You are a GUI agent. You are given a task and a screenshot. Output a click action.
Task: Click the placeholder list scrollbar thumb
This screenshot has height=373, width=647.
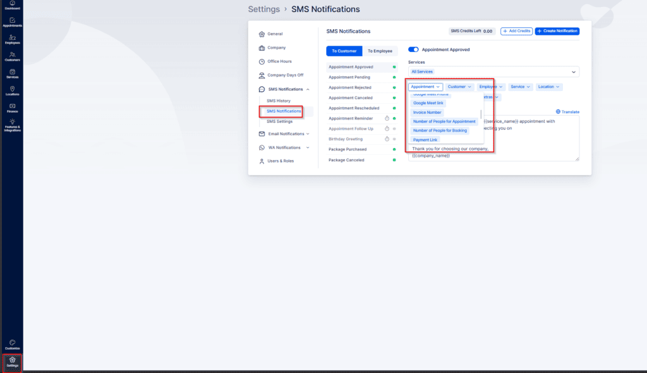click(481, 114)
